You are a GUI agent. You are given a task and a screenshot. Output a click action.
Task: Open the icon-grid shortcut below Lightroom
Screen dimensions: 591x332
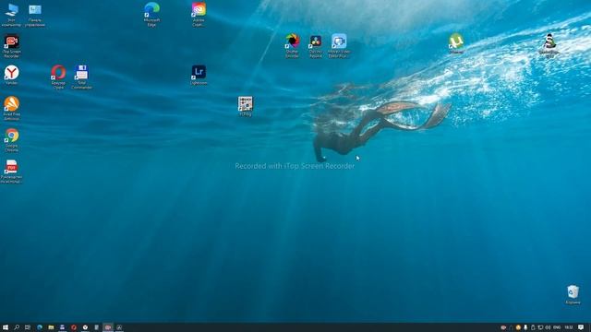point(246,106)
